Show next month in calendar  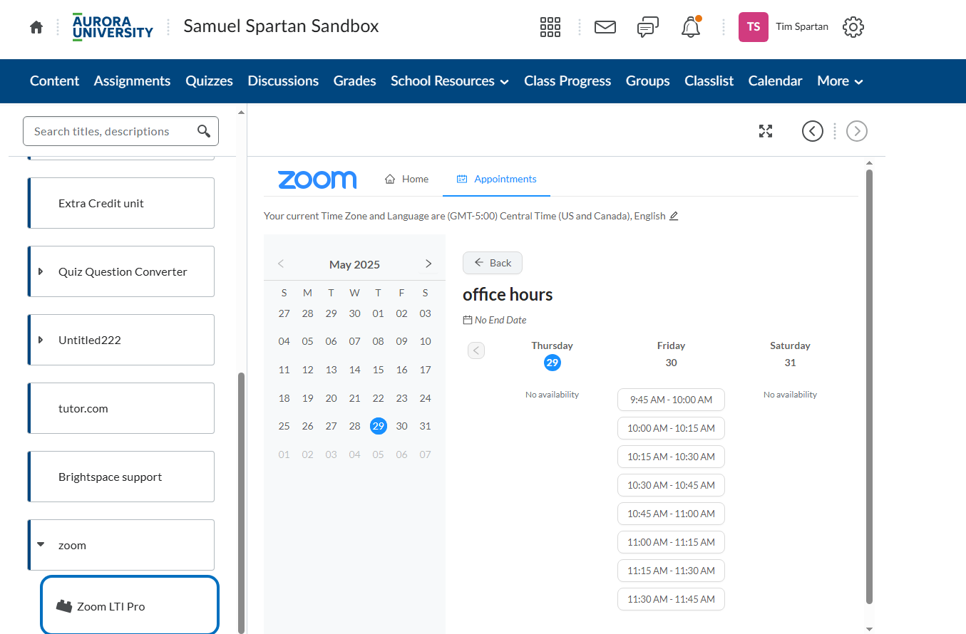[428, 264]
